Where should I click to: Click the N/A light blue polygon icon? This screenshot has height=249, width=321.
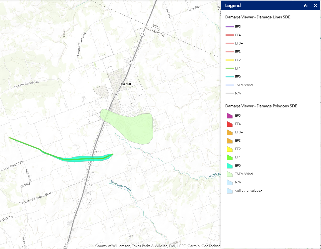(230, 182)
